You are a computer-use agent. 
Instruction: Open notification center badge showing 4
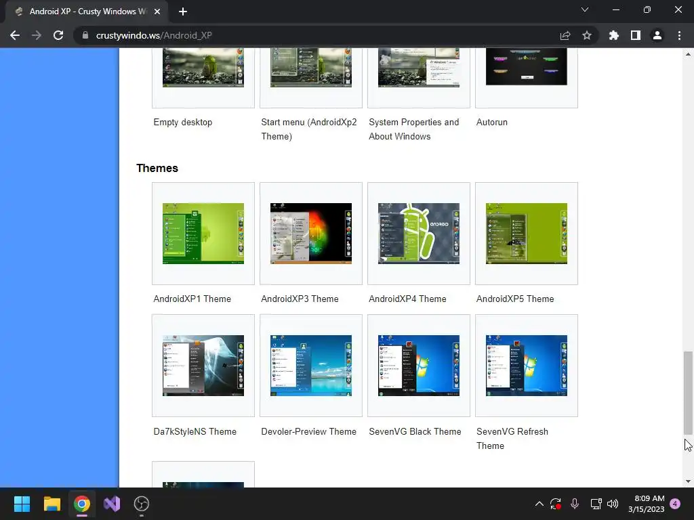click(675, 504)
